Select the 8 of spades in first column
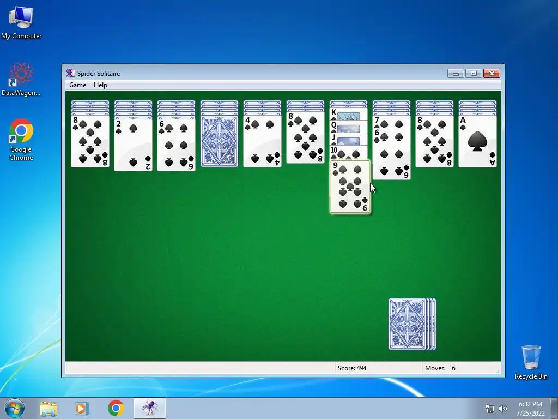This screenshot has width=558, height=419. tap(90, 141)
